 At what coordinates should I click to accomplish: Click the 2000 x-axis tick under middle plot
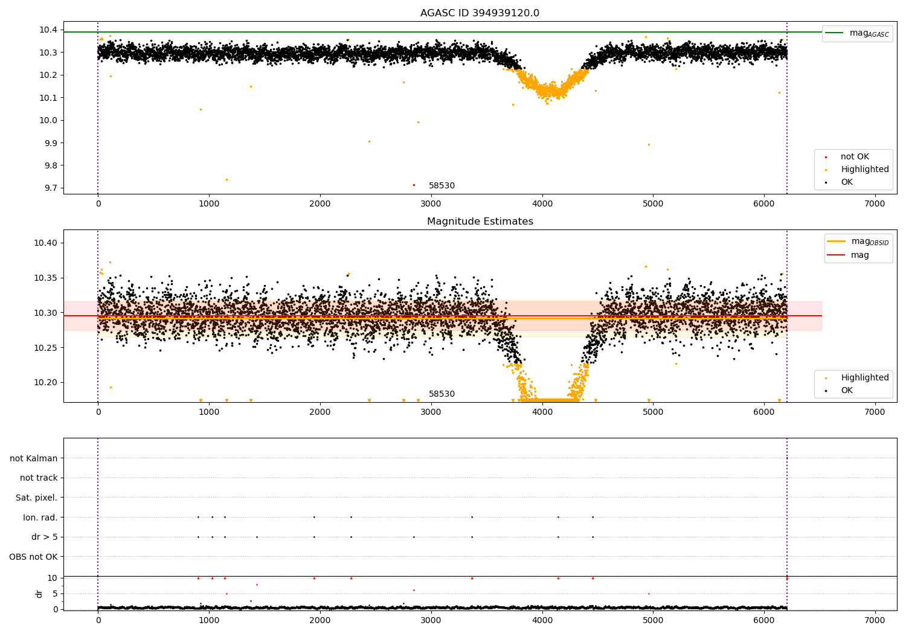click(x=320, y=412)
